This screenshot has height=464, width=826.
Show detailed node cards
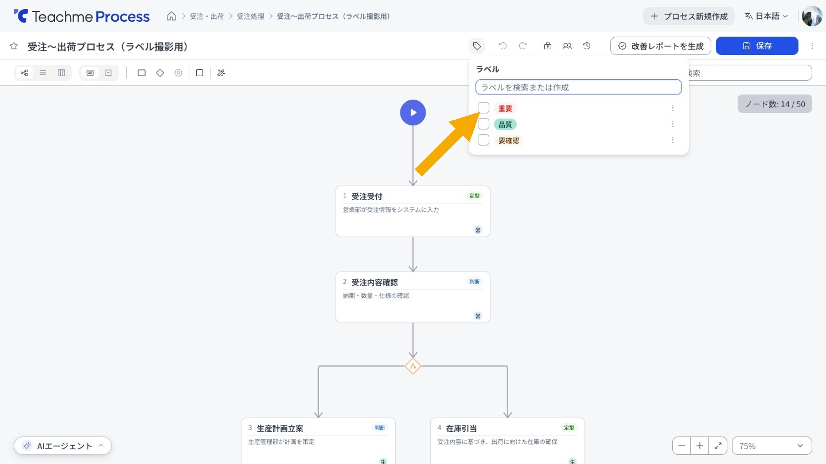[x=90, y=73]
